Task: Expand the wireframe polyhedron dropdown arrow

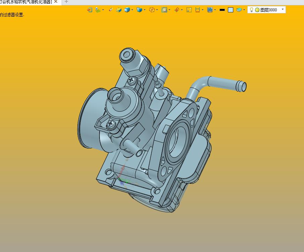Action: pos(157,10)
